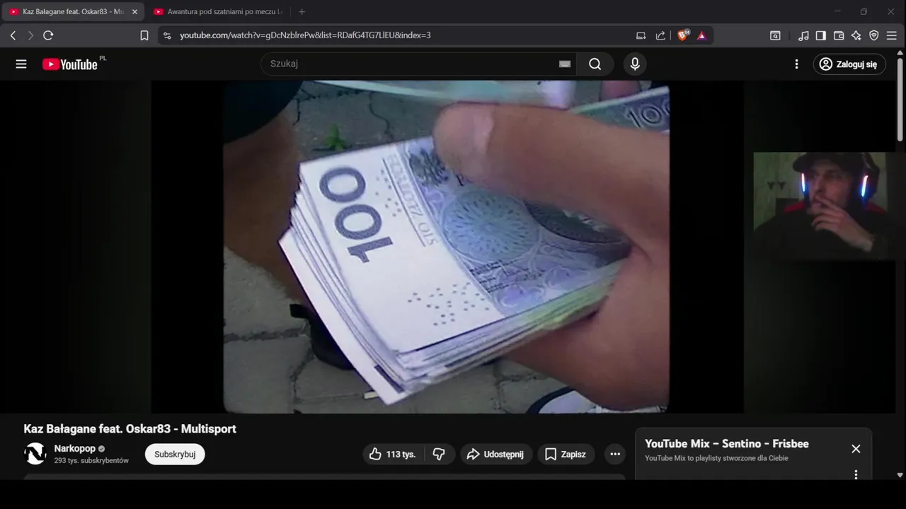The width and height of the screenshot is (906, 509).
Task: Like the video (113 tys.)
Action: coord(393,455)
